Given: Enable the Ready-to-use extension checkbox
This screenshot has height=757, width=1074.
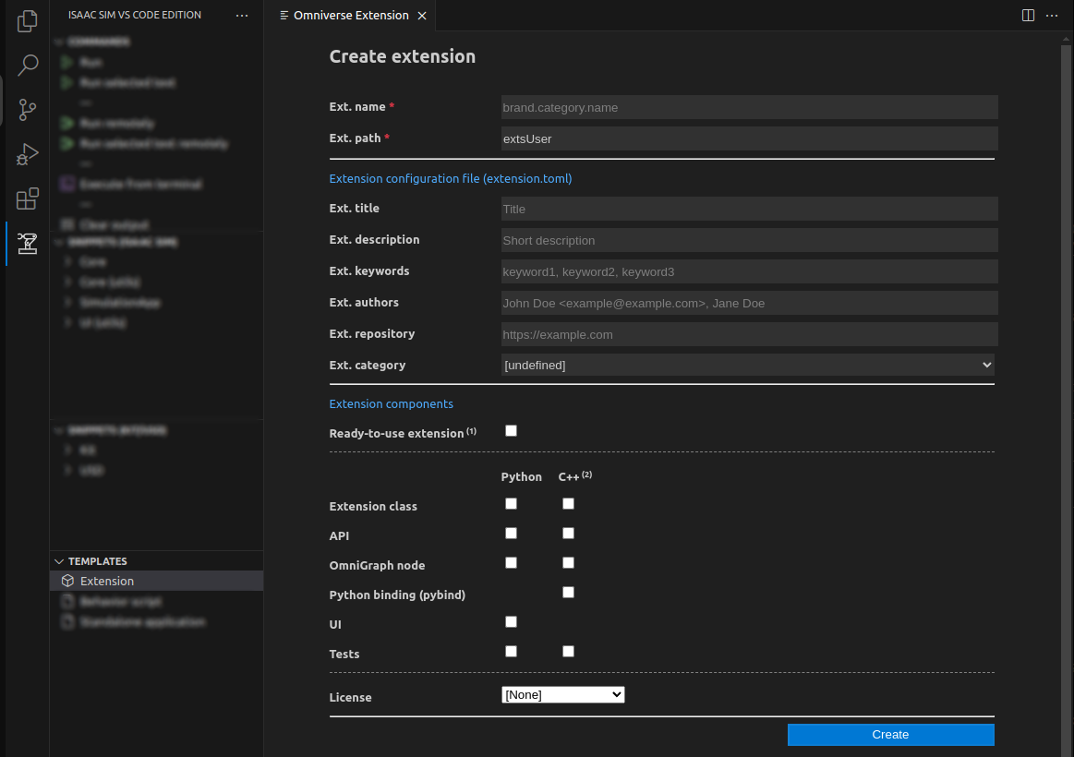Looking at the screenshot, I should [511, 430].
